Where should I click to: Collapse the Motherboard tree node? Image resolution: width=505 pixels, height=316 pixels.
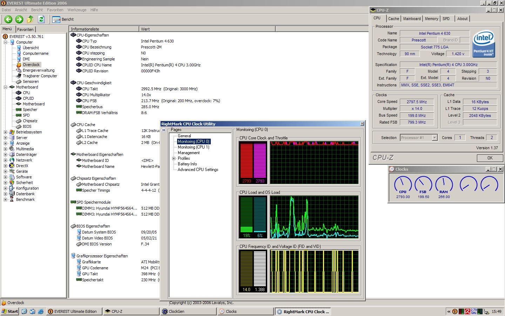5,87
